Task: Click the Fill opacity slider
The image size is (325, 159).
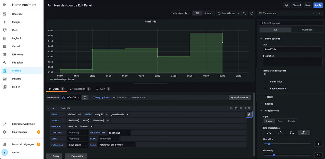Action: 287,155
